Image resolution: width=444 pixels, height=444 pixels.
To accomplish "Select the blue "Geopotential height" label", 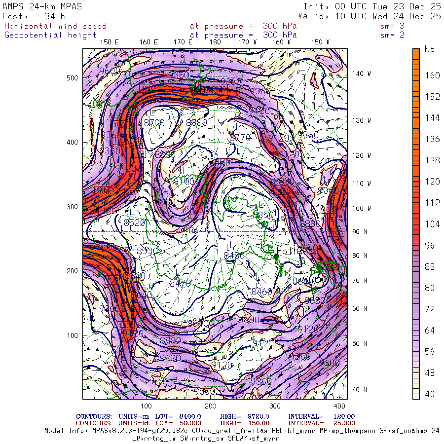I will pos(50,35).
